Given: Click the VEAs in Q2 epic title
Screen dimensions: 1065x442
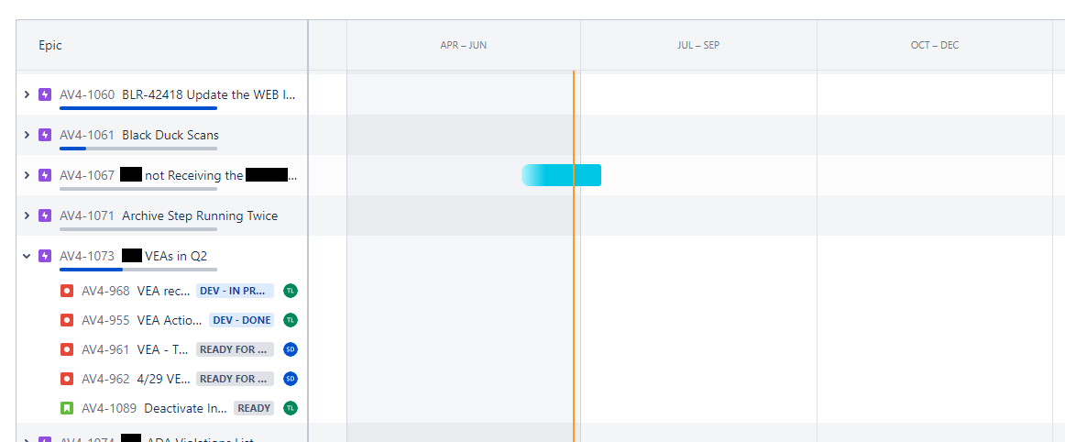Looking at the screenshot, I should [176, 256].
